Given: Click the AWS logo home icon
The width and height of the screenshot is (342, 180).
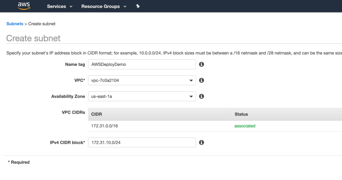Looking at the screenshot, I should coord(24,6).
